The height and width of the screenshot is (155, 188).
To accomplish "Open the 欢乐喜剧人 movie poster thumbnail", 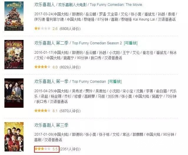I will (14, 16).
